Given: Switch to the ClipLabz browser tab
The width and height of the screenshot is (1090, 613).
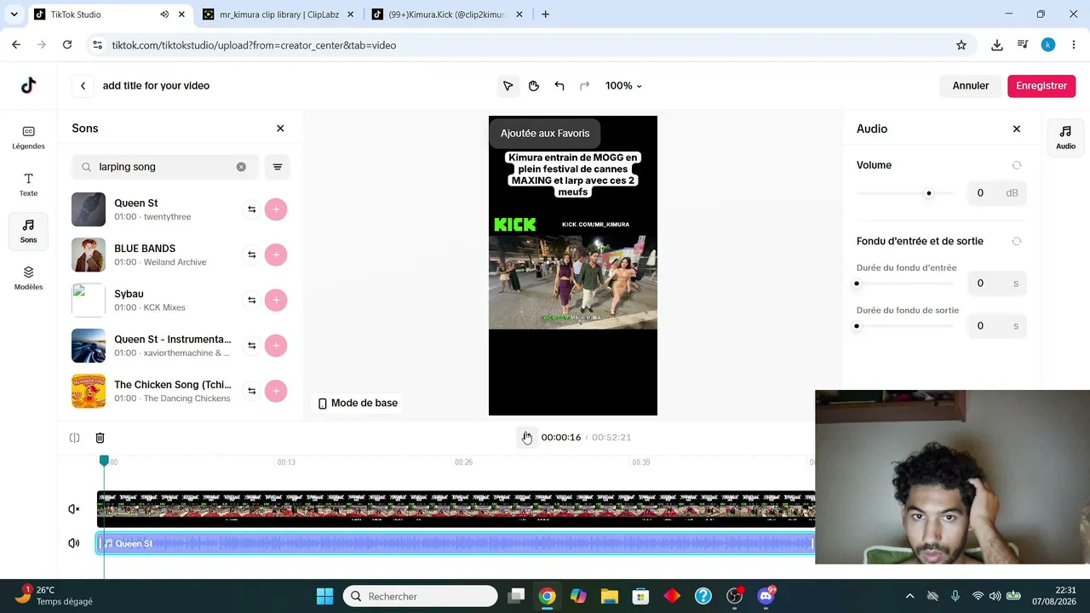Looking at the screenshot, I should point(278,14).
